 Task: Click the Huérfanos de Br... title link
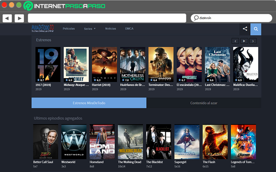[x=132, y=85]
